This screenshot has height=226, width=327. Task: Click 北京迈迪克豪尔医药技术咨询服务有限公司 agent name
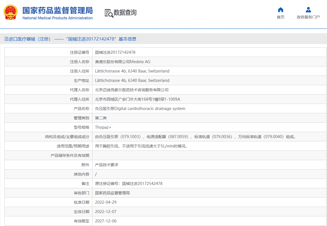[x=132, y=90]
